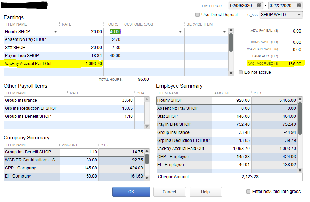Screen dimensions: 310x202
Task: Click the Cancel button
Action: [x=170, y=192]
